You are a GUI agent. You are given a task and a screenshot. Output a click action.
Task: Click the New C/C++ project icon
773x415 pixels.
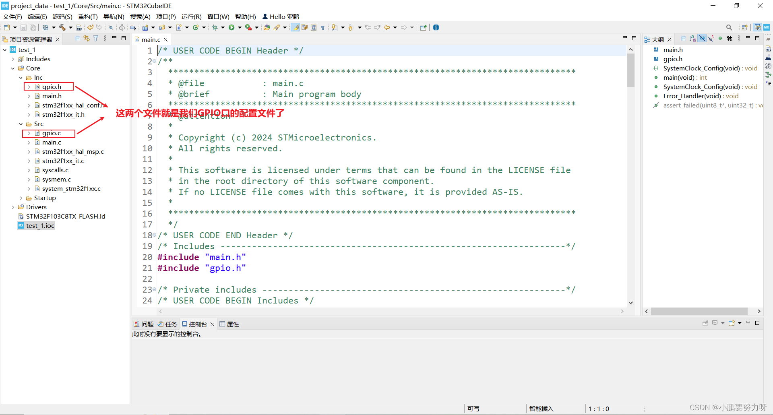click(145, 27)
